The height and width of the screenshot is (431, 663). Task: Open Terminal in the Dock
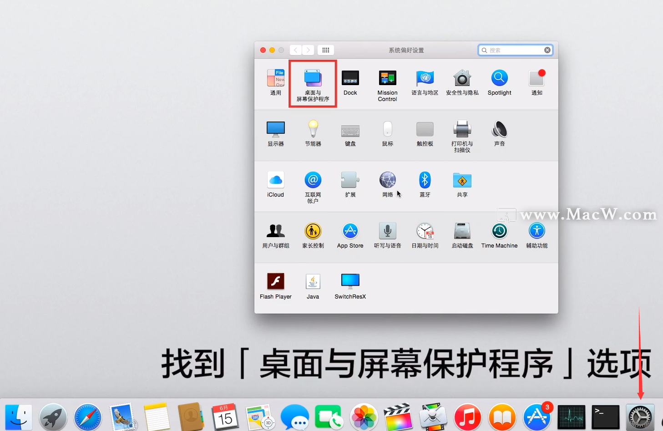click(x=606, y=417)
